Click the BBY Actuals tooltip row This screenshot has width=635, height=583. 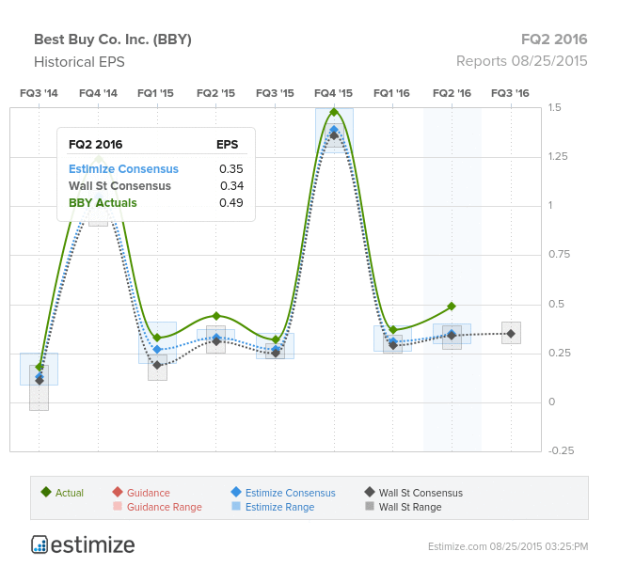click(x=156, y=203)
